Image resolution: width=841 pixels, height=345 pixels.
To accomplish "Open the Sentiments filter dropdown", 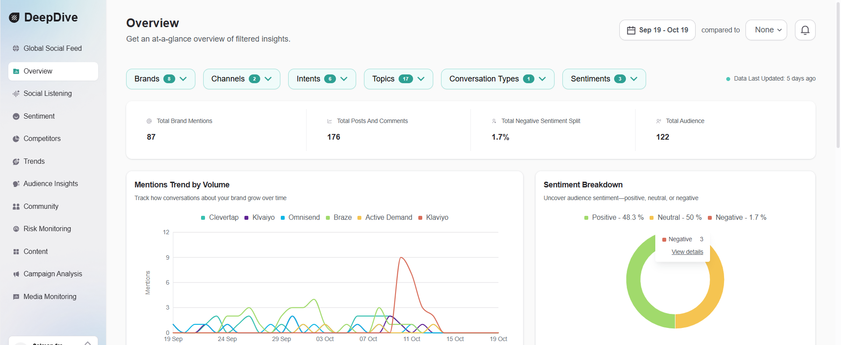I will (604, 79).
